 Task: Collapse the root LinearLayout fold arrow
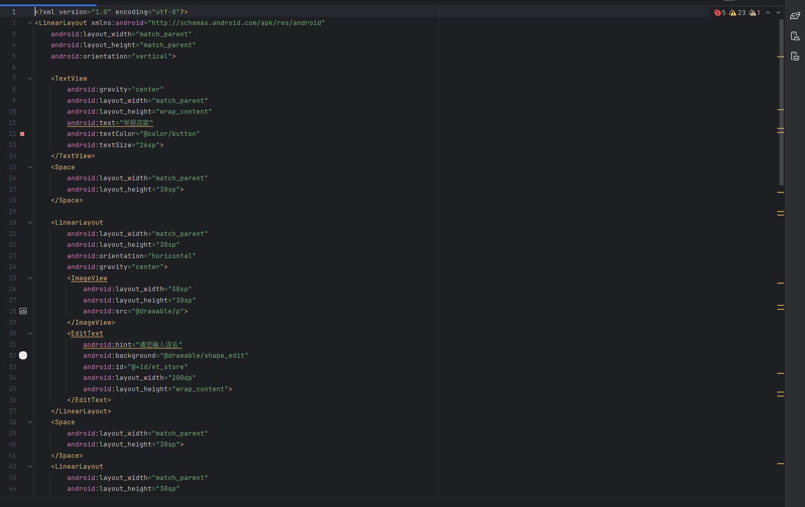(30, 23)
